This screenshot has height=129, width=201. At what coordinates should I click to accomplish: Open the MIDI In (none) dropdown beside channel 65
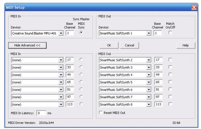(37, 82)
